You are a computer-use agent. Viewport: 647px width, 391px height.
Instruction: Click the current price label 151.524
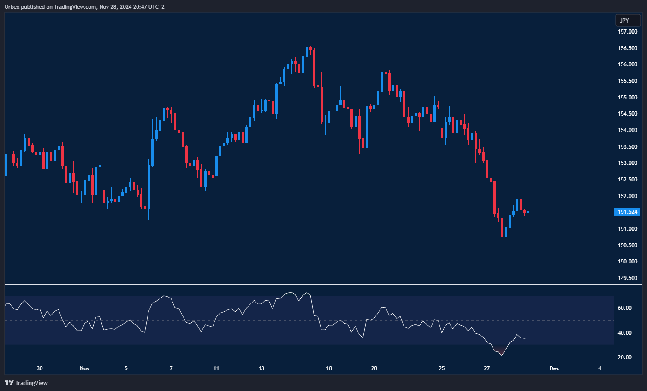[x=628, y=212]
